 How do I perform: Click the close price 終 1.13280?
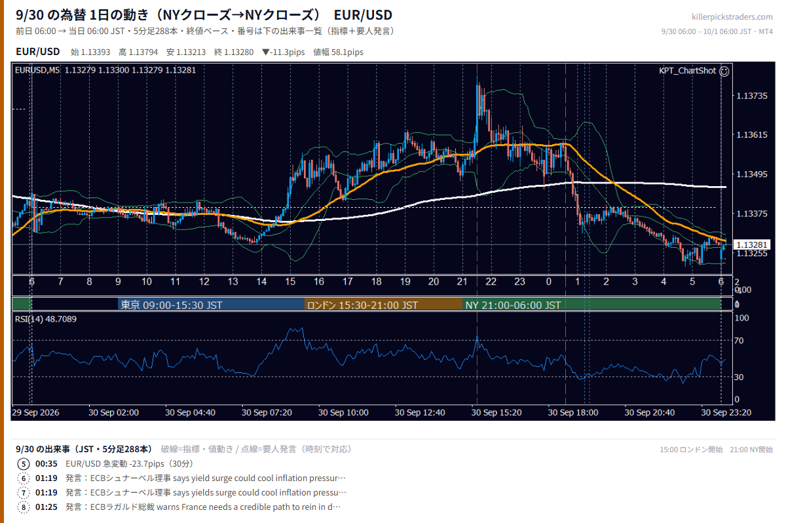(234, 52)
